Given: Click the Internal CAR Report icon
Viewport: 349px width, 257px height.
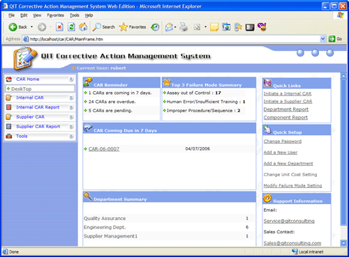Looking at the screenshot, I should (9, 107).
